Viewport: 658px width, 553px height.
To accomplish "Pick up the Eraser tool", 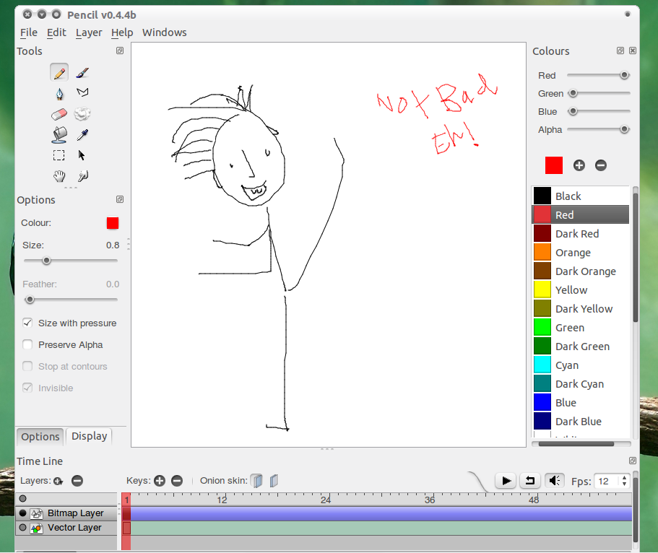I will point(59,113).
